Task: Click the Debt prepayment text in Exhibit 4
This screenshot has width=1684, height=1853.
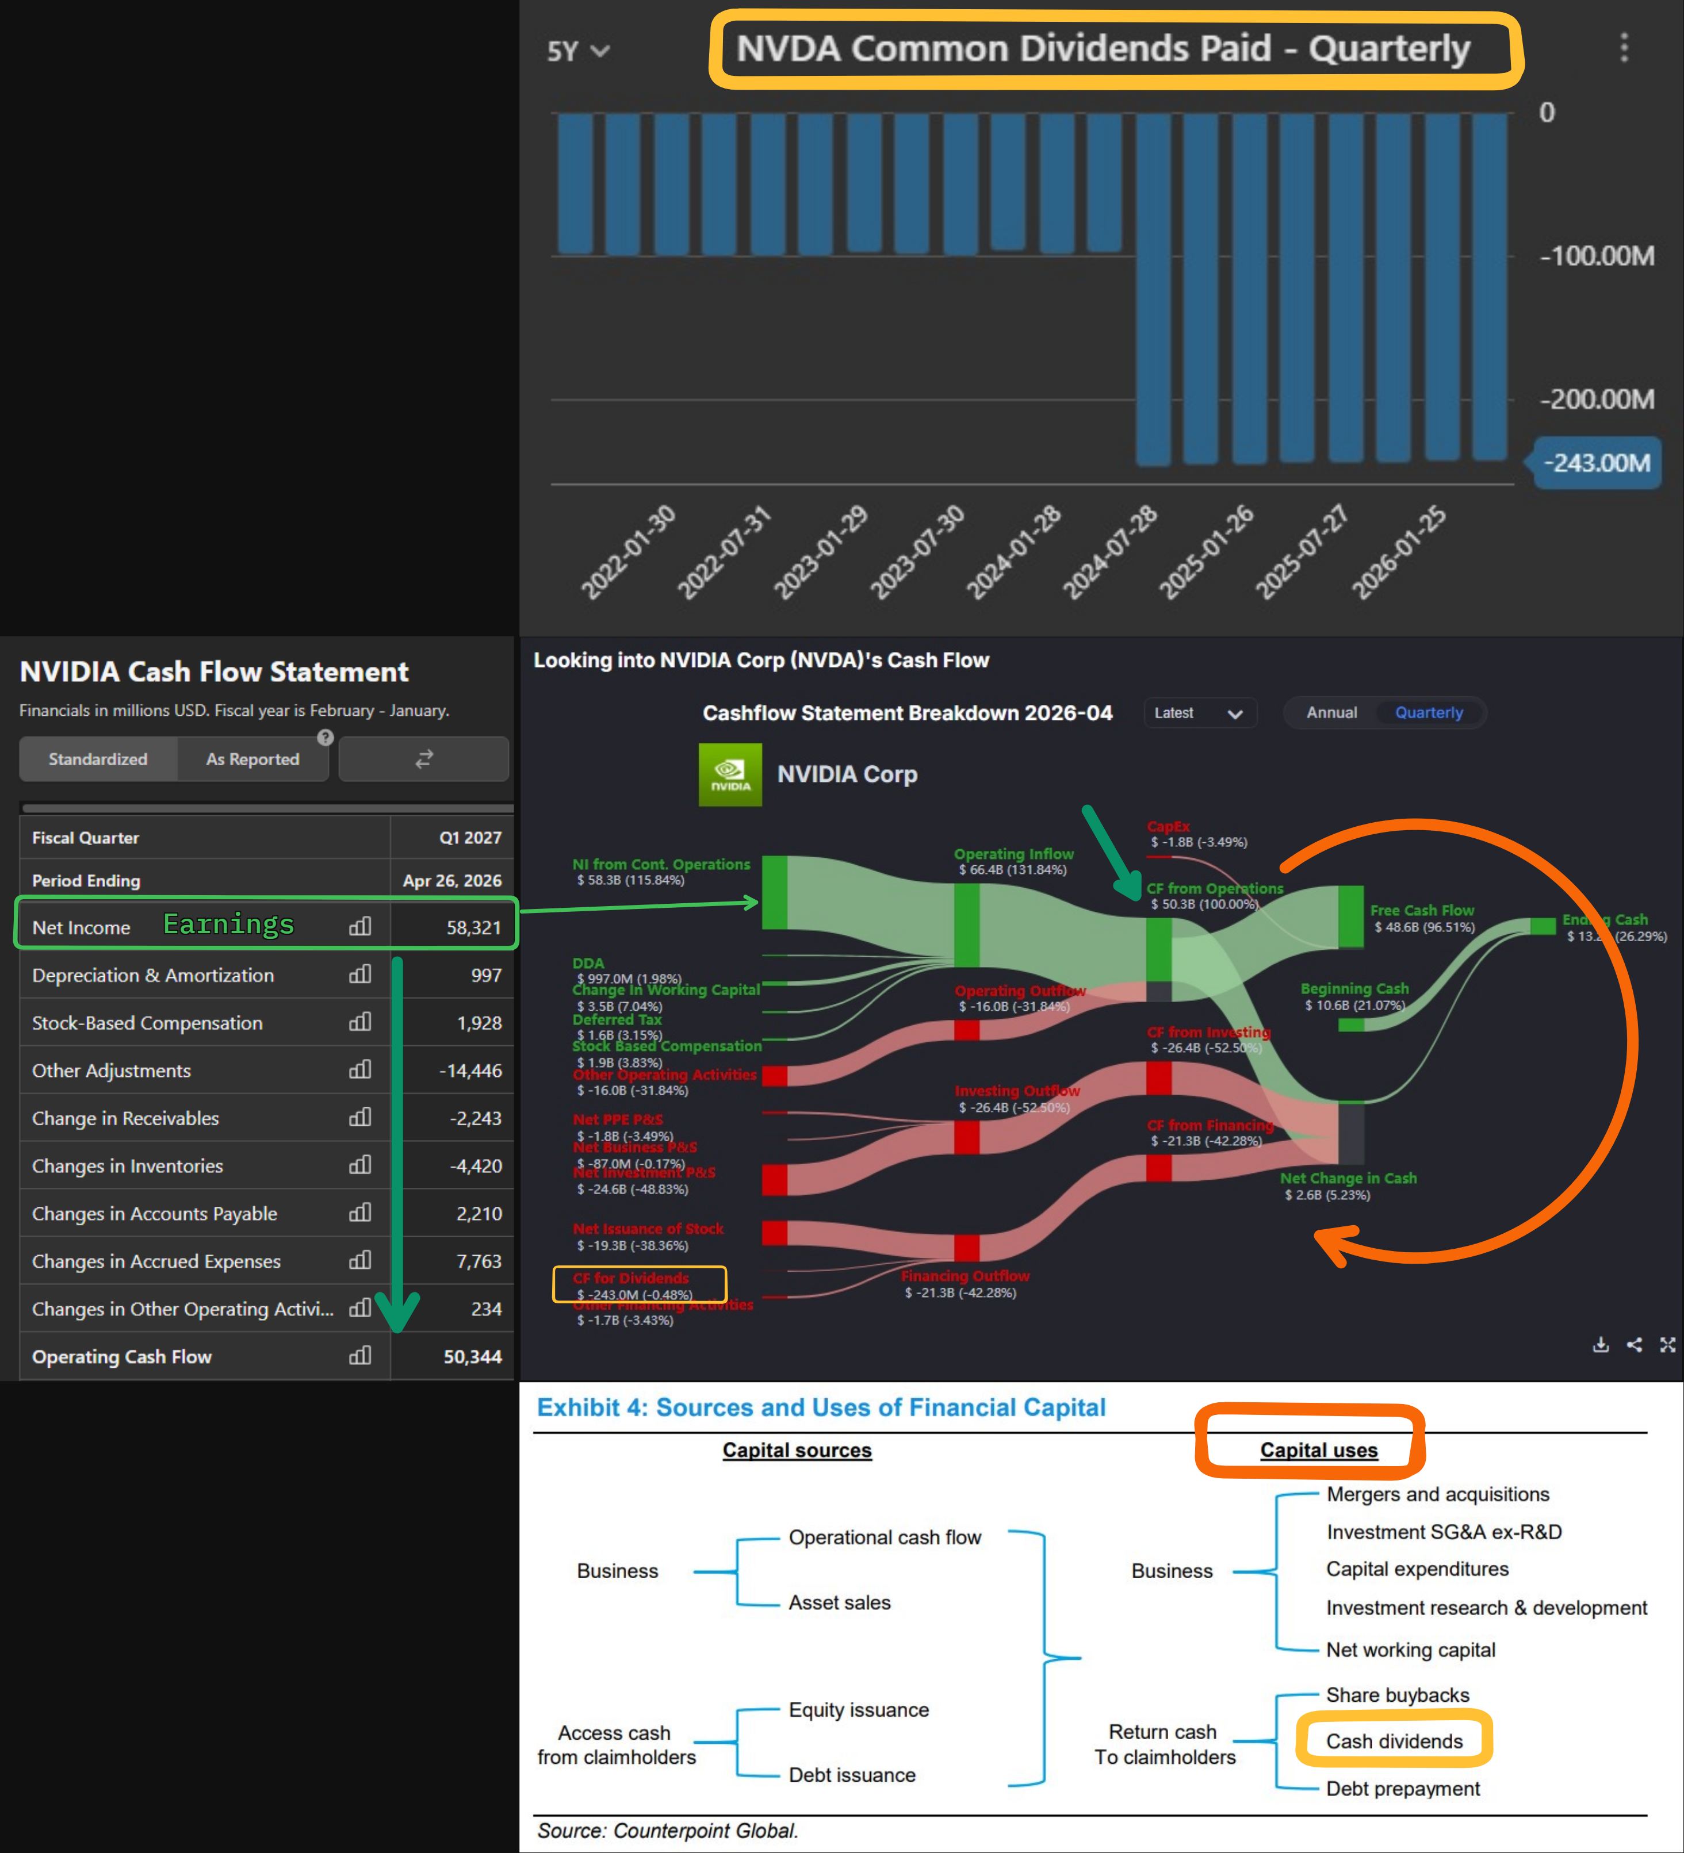Action: pos(1403,1789)
